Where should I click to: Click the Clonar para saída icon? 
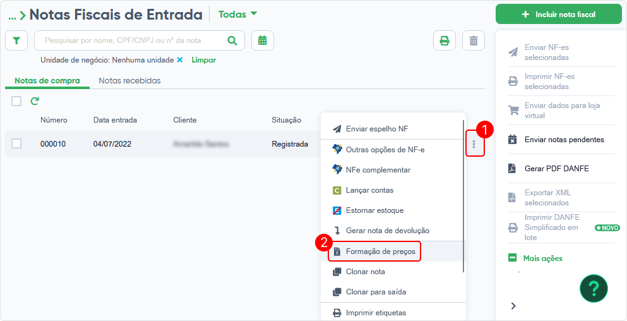(x=337, y=292)
